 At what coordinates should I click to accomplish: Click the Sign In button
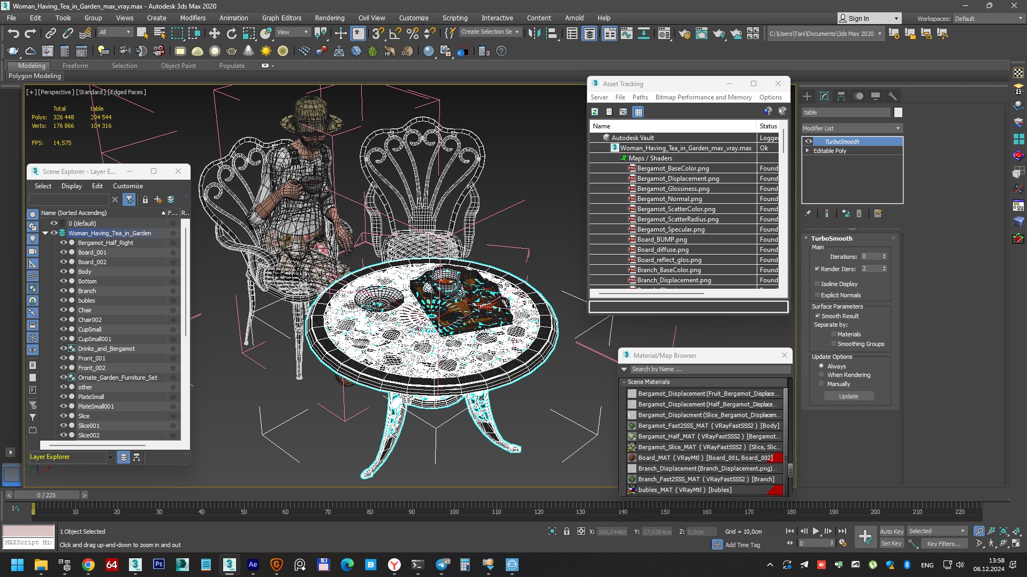pos(869,18)
